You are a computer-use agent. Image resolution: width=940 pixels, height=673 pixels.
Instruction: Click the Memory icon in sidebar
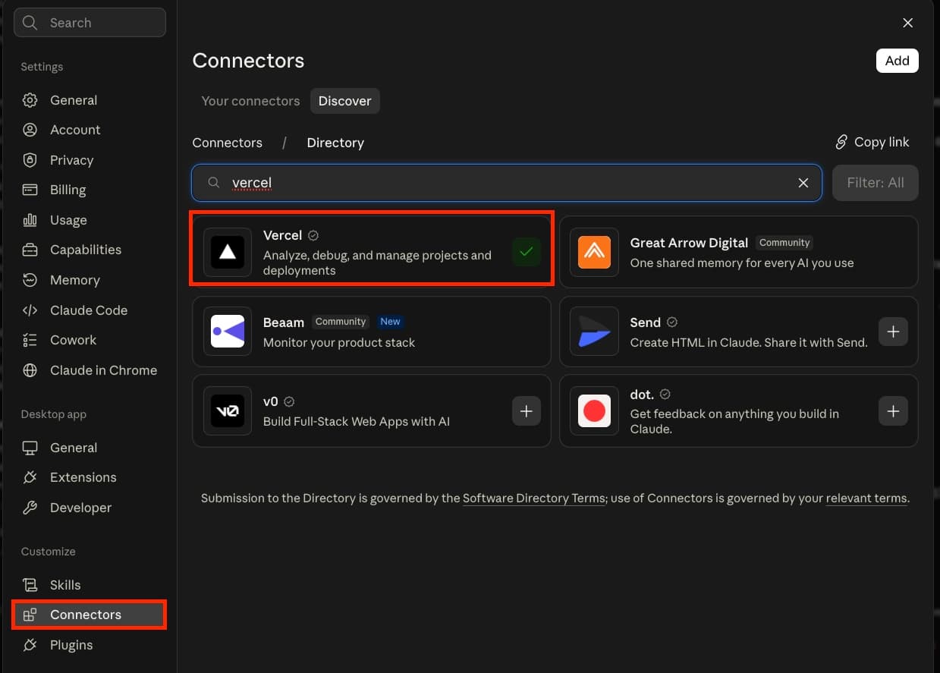coord(30,280)
